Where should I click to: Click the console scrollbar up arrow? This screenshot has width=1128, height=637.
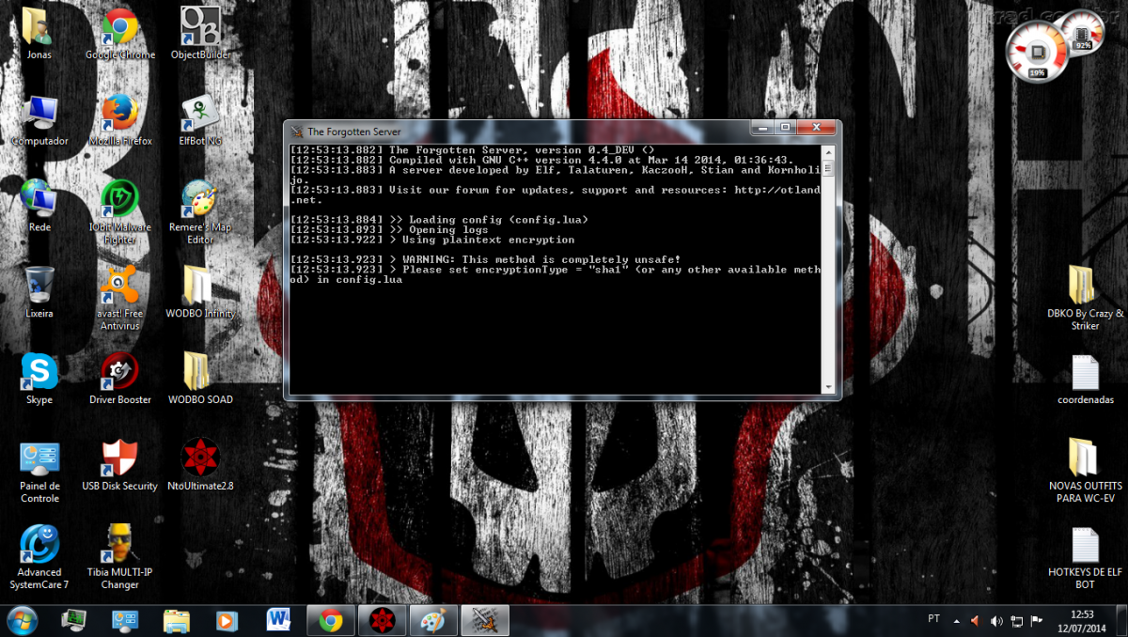point(828,150)
